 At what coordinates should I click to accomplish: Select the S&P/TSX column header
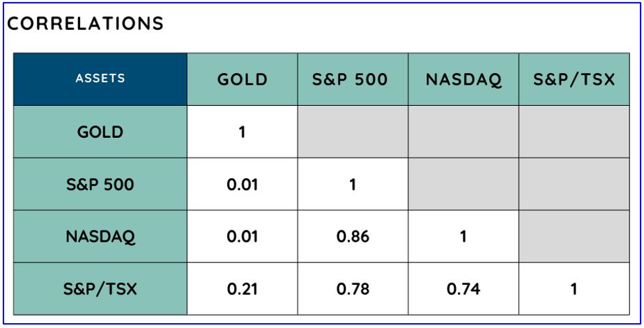574,79
